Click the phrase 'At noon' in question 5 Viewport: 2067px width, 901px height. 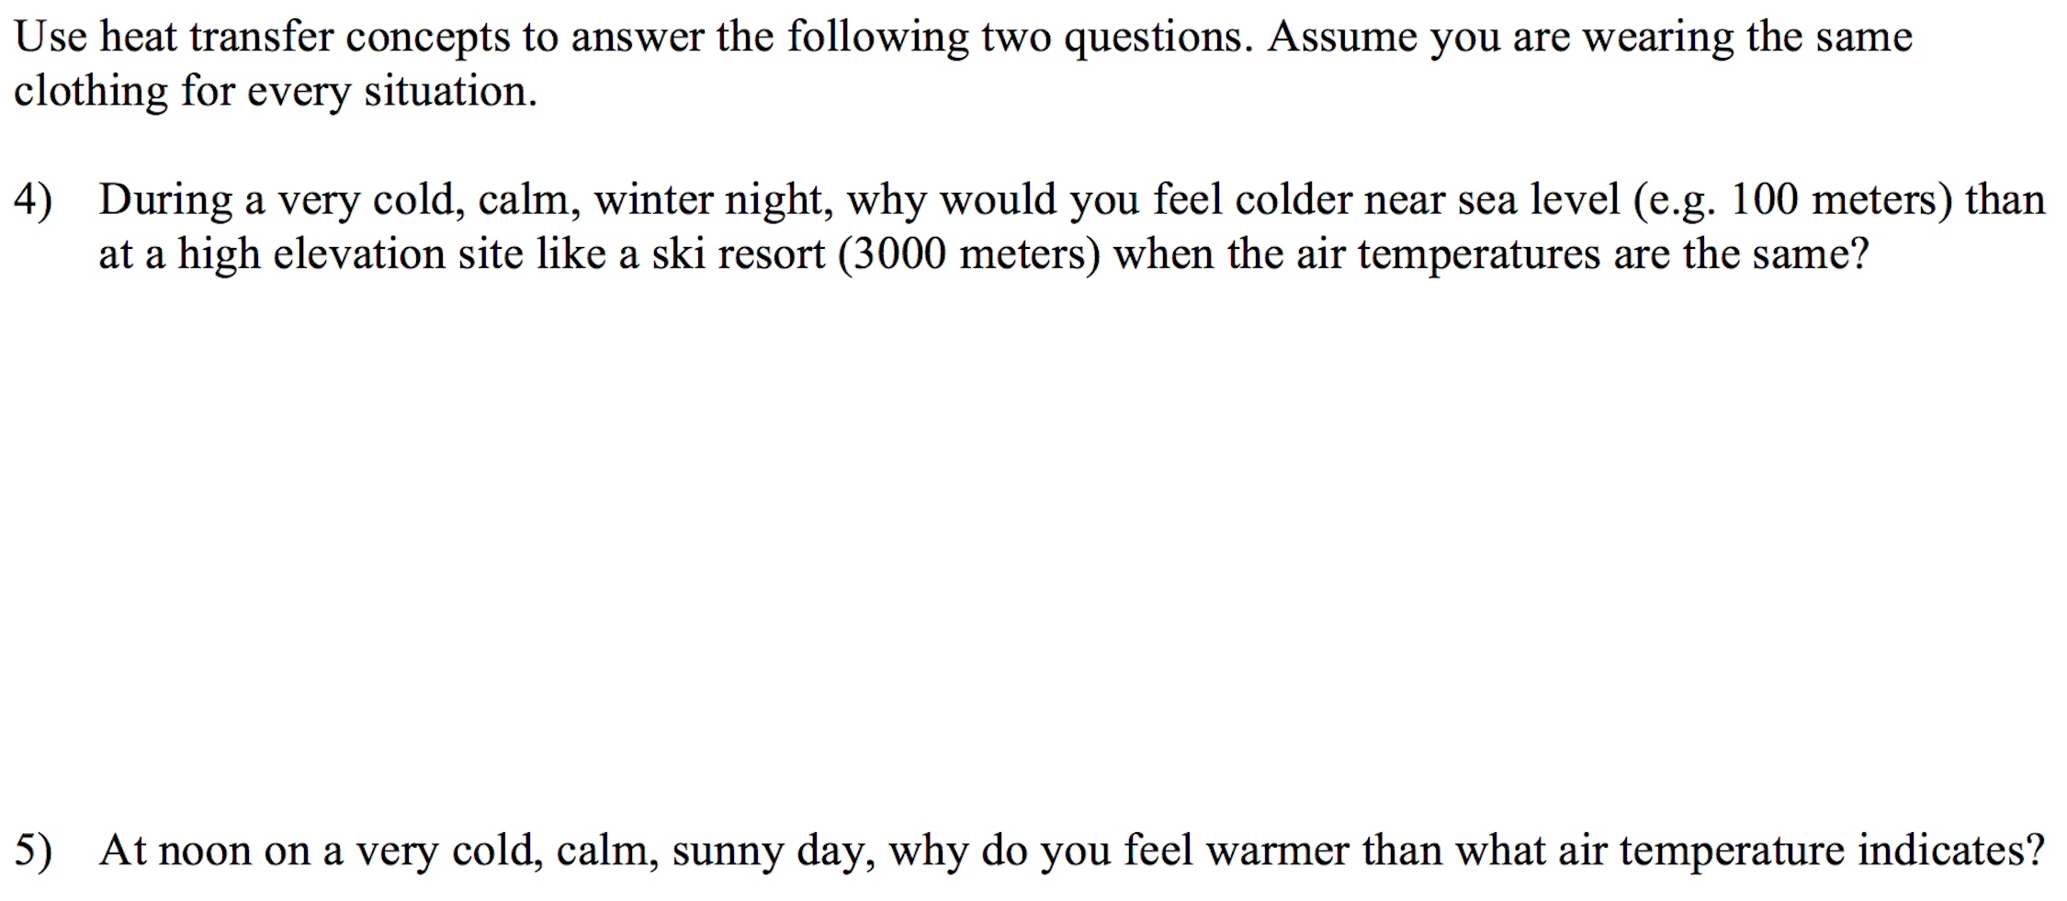click(x=175, y=850)
